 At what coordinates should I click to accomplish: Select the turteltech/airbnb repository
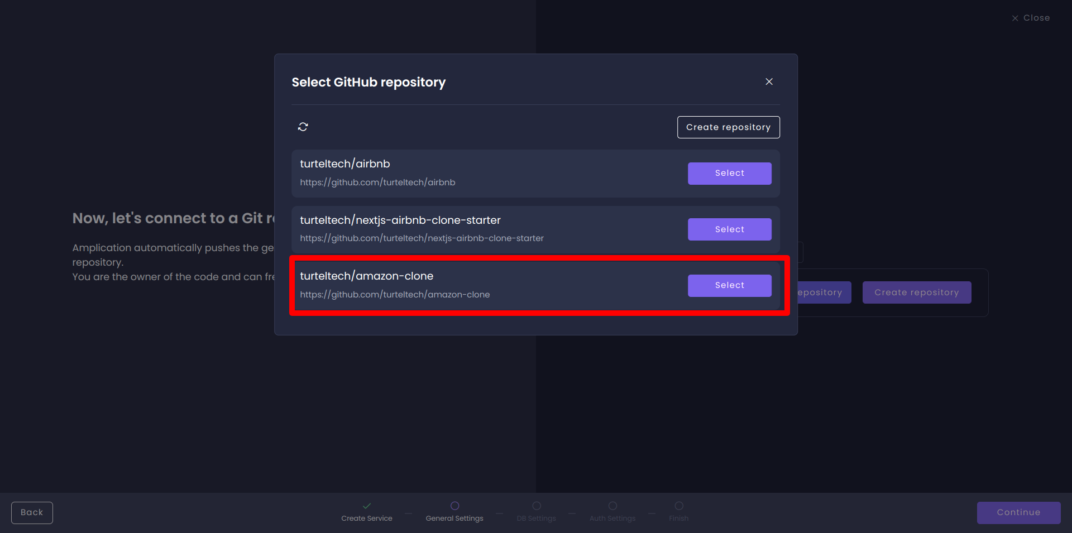[729, 173]
